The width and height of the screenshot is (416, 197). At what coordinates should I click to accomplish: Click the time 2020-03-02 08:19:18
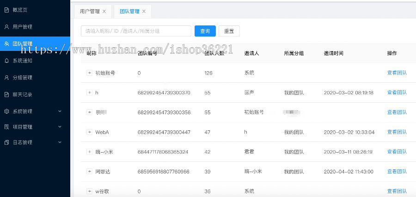coord(349,92)
